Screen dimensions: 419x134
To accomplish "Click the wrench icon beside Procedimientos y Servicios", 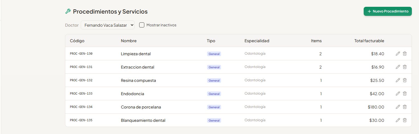I will [68, 11].
